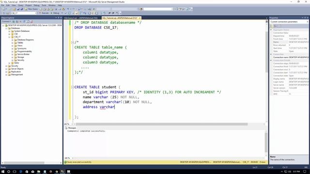
Task: Select the Programmability folder
Action: pyautogui.click(x=24, y=51)
